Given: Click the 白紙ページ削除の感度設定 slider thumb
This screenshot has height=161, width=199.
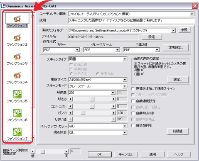Looking at the screenshot, I should coord(43,151).
